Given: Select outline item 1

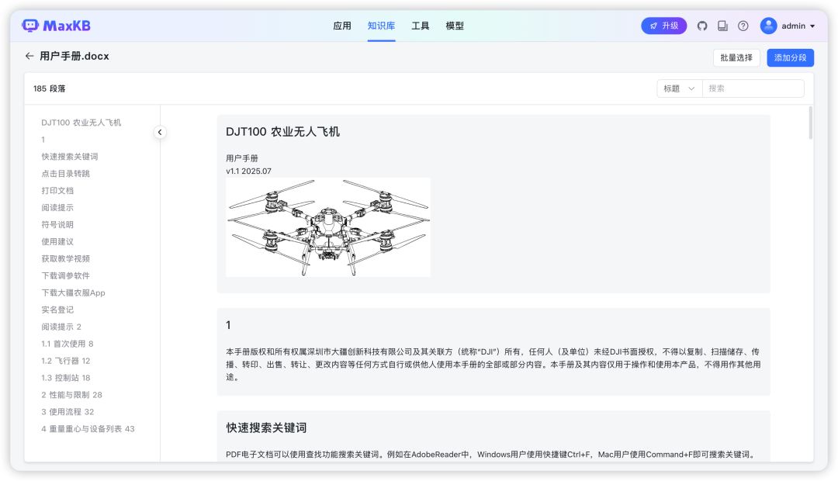Looking at the screenshot, I should tap(43, 140).
